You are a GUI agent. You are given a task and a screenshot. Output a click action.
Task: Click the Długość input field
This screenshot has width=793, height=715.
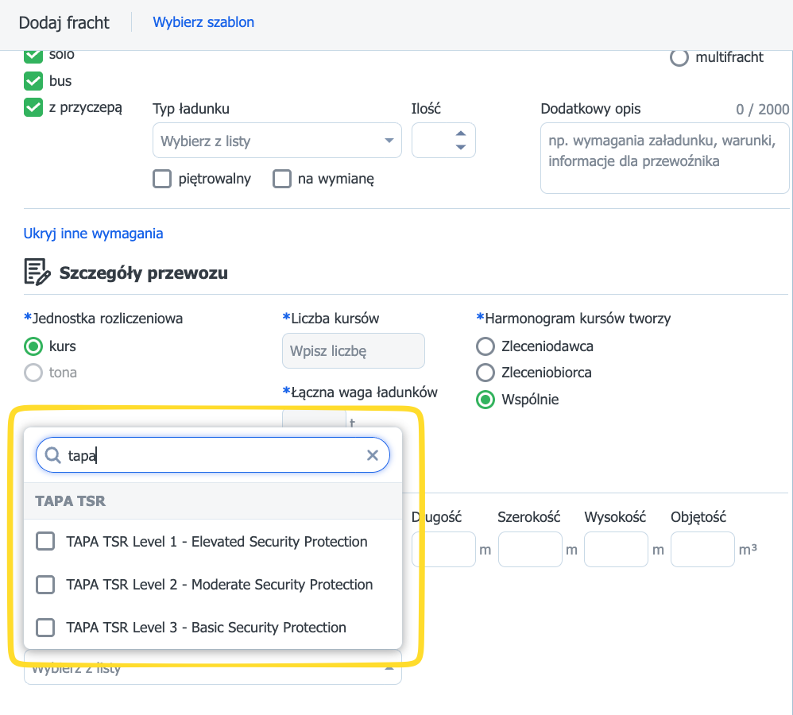pyautogui.click(x=443, y=549)
